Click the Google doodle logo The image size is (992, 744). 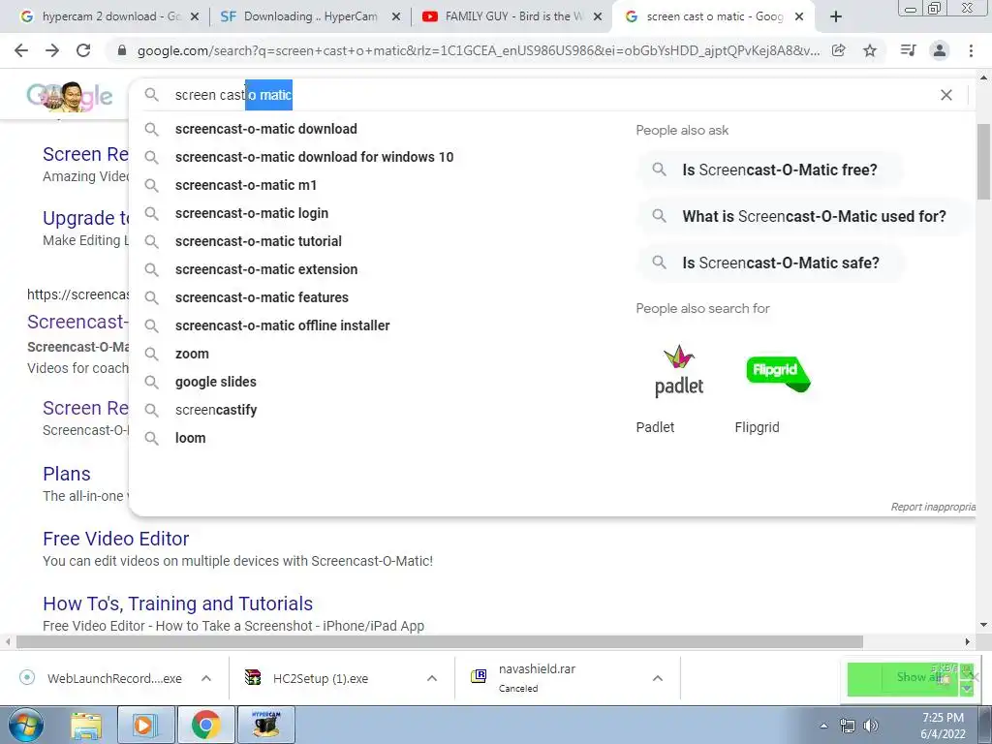(x=70, y=97)
